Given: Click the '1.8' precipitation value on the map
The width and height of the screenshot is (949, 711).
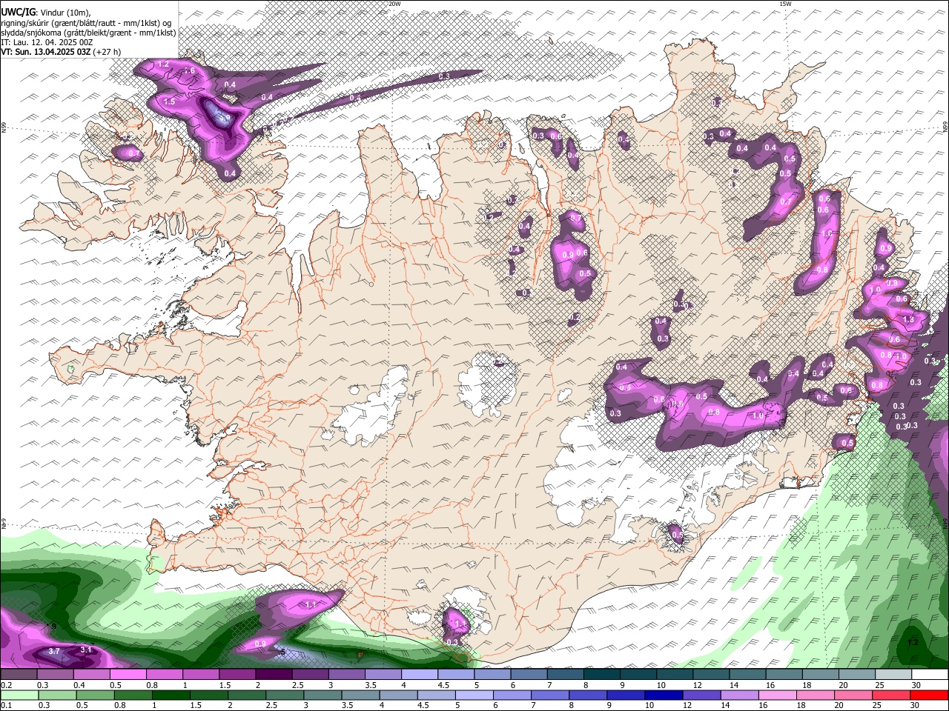Looking at the screenshot, I should (x=908, y=319).
